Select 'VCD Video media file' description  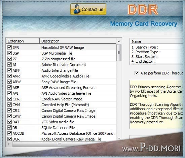[58, 122]
